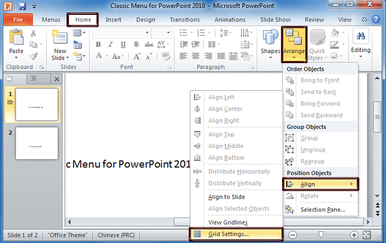Screen dimensions: 386x243
Task: Open the Slide Show tab
Action: 275,20
